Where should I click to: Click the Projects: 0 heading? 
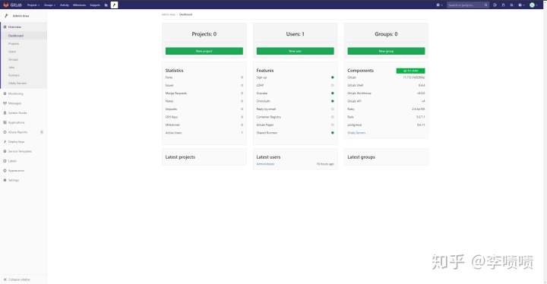(204, 34)
